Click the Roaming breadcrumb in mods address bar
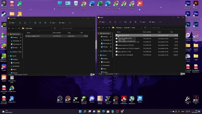Viewport: 202px width, 114px height. coord(119,28)
